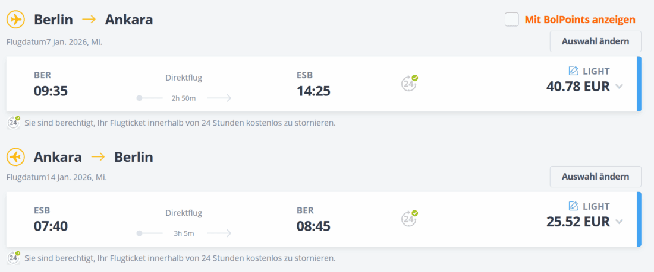Click the 40.78 EUR price

point(578,87)
